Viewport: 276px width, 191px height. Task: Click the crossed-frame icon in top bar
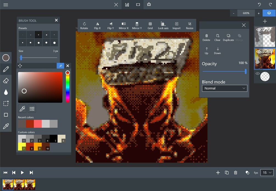(127, 5)
